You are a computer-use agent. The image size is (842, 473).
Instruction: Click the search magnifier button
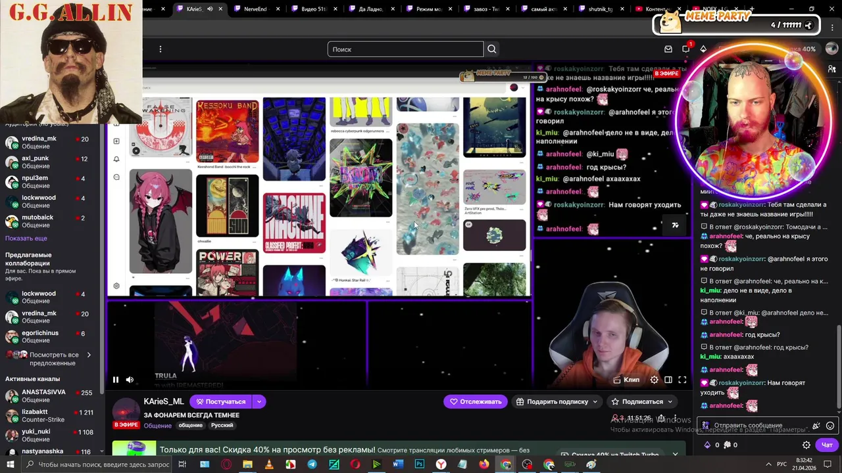click(x=491, y=49)
